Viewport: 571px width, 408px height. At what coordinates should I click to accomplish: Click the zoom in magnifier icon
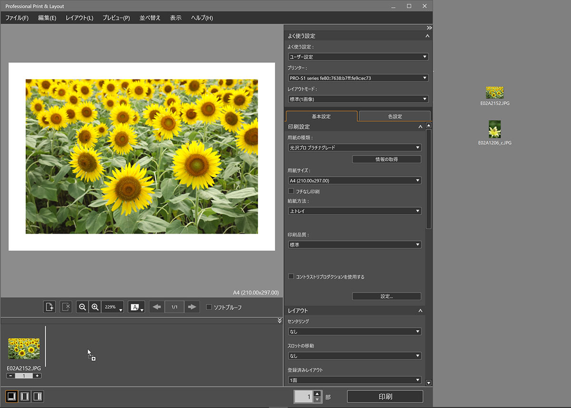coord(95,307)
